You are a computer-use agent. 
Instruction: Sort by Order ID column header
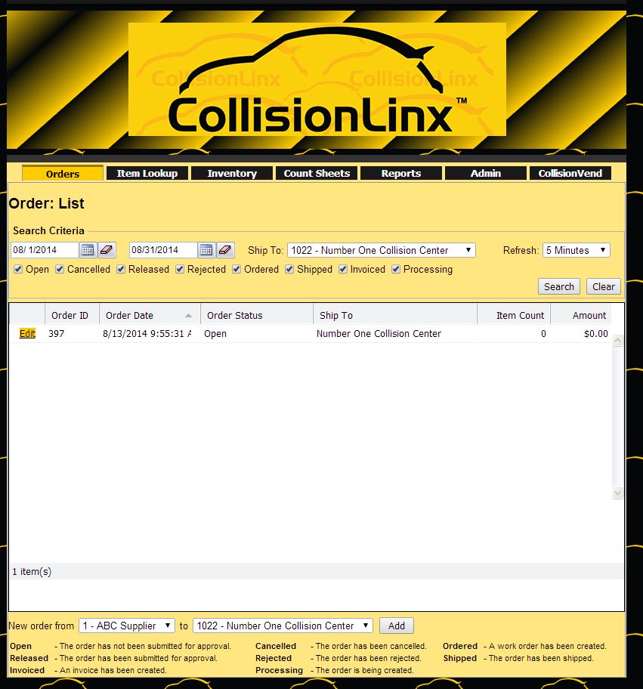72,316
